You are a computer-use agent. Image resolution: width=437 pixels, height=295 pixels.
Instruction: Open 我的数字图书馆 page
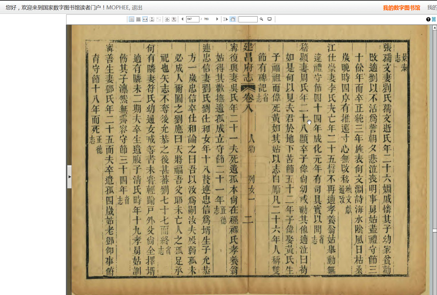tap(401, 8)
